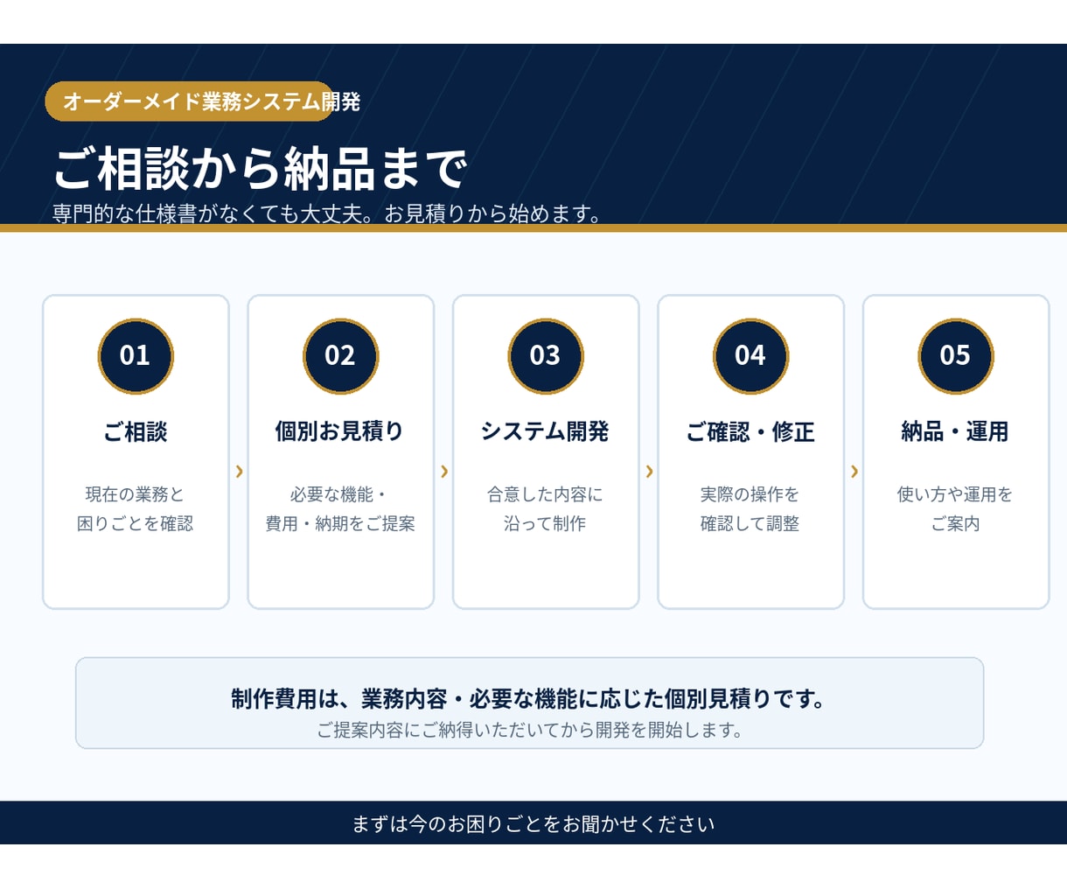Click the 02 step number circle
The height and width of the screenshot is (889, 1067).
[x=340, y=356]
